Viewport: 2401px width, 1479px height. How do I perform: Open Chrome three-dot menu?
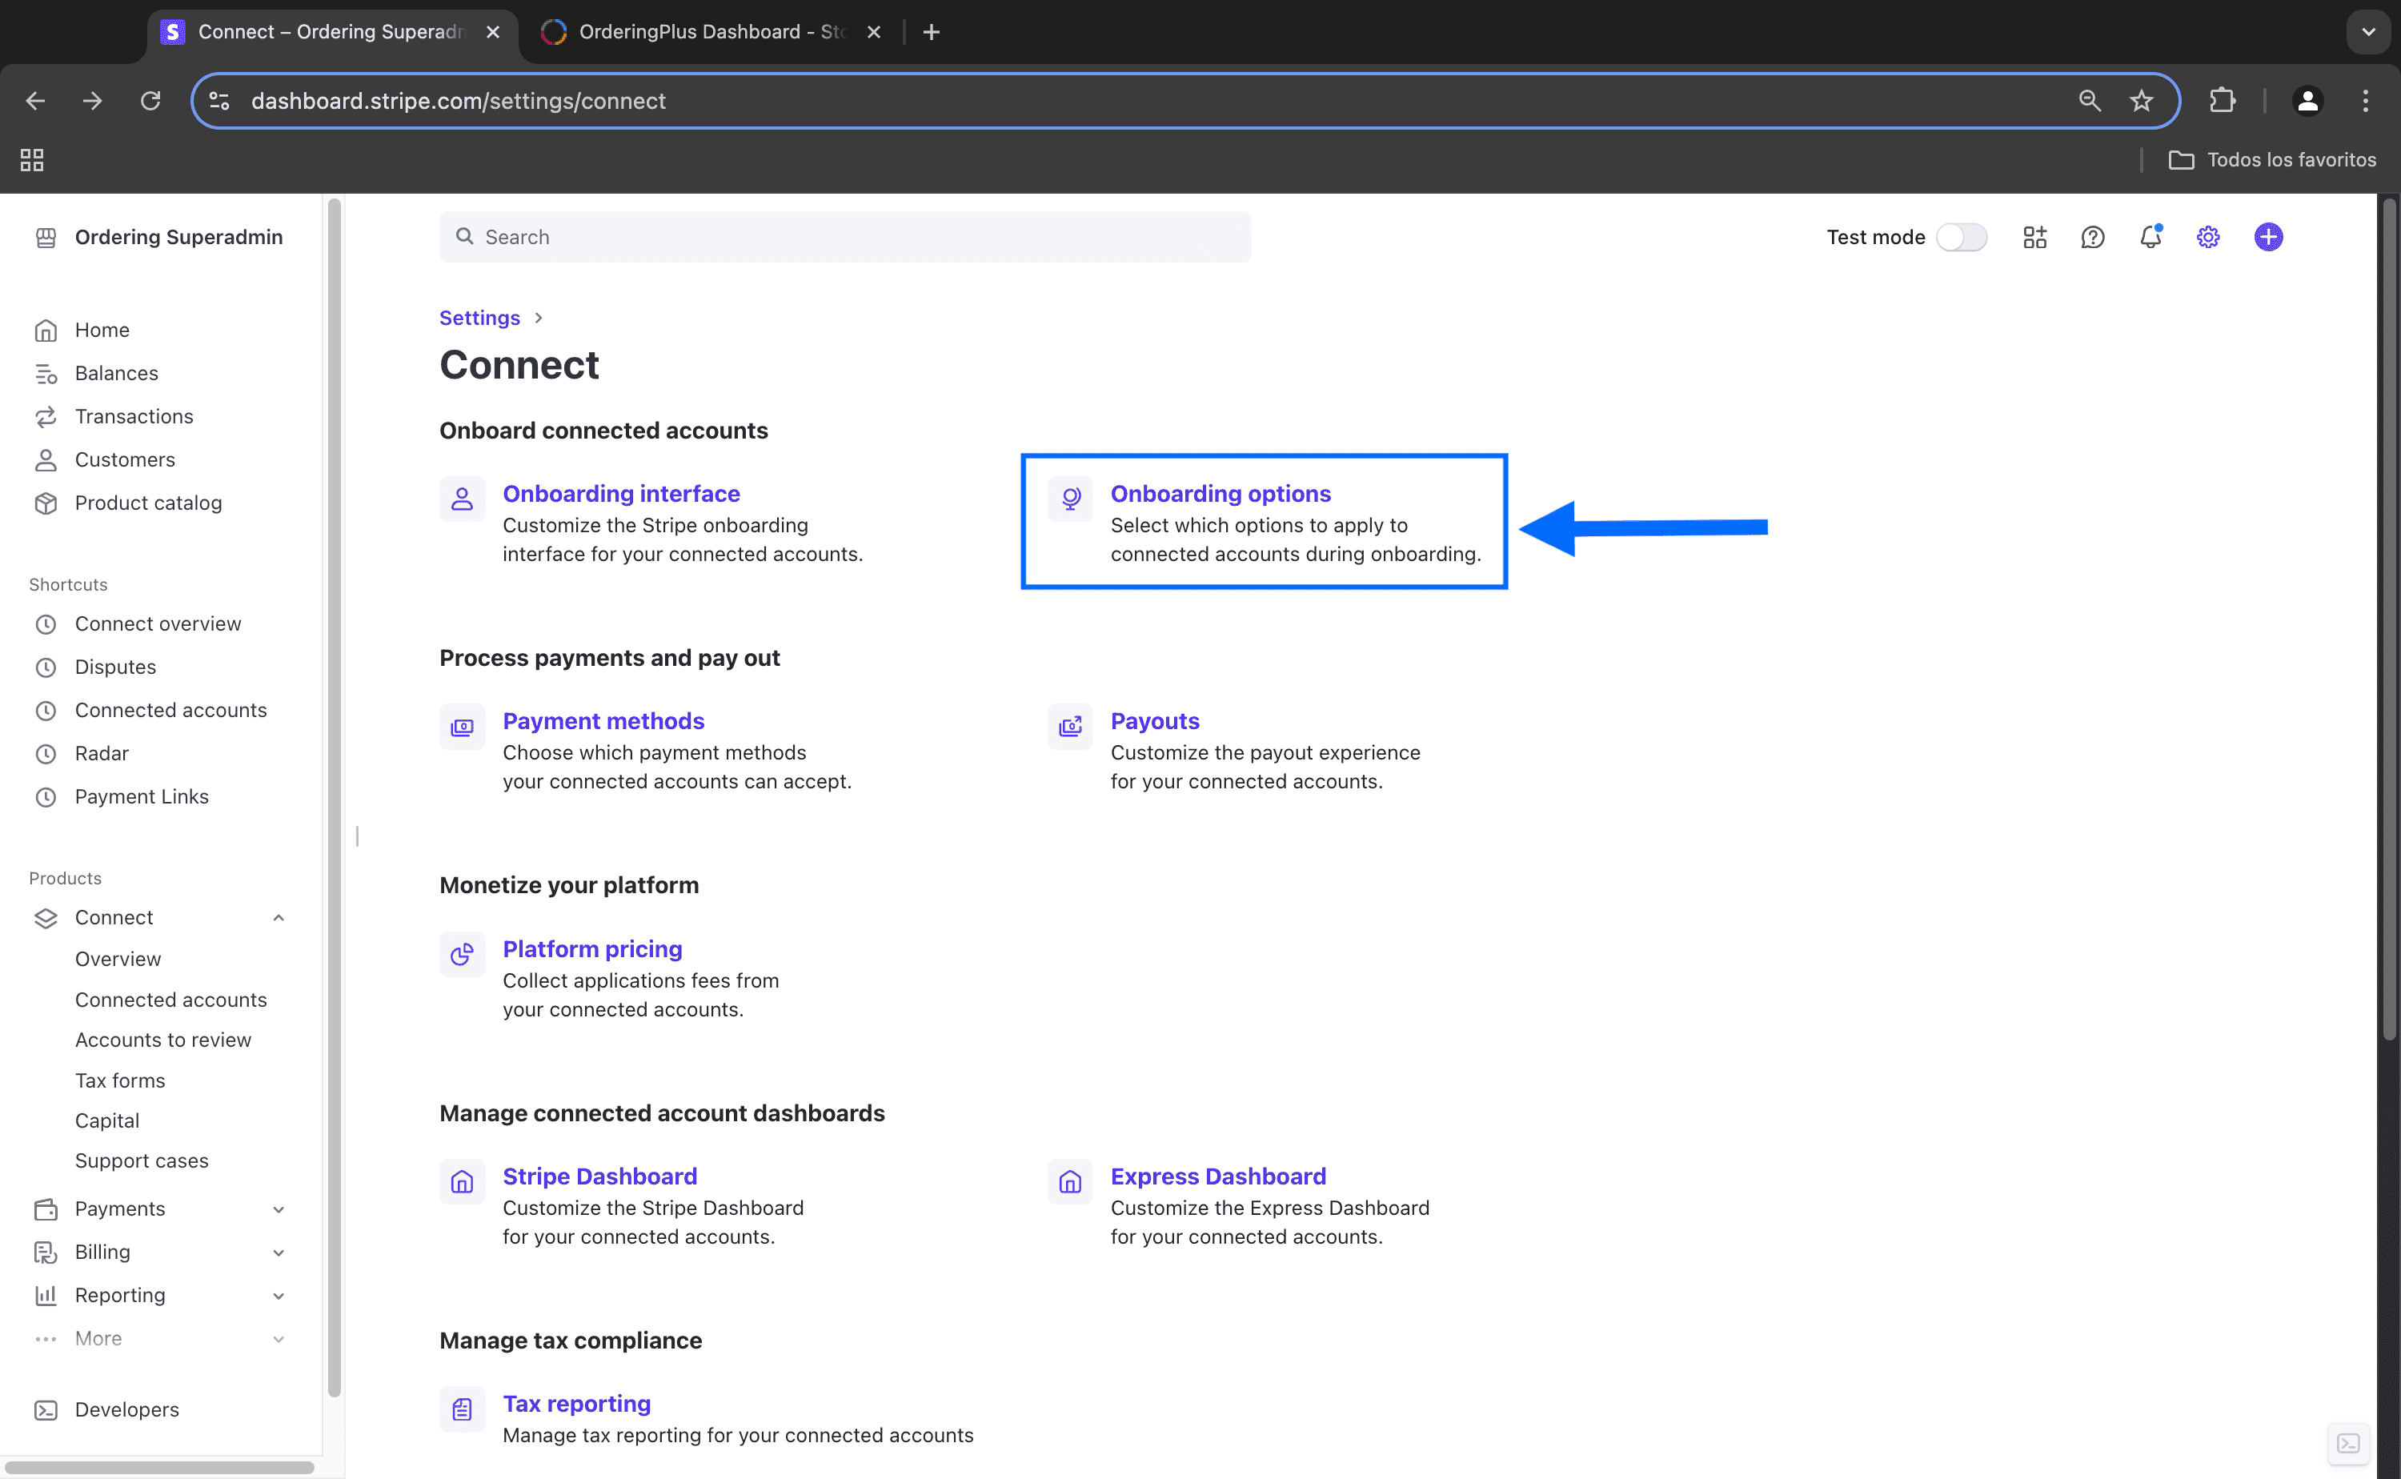(x=2365, y=101)
